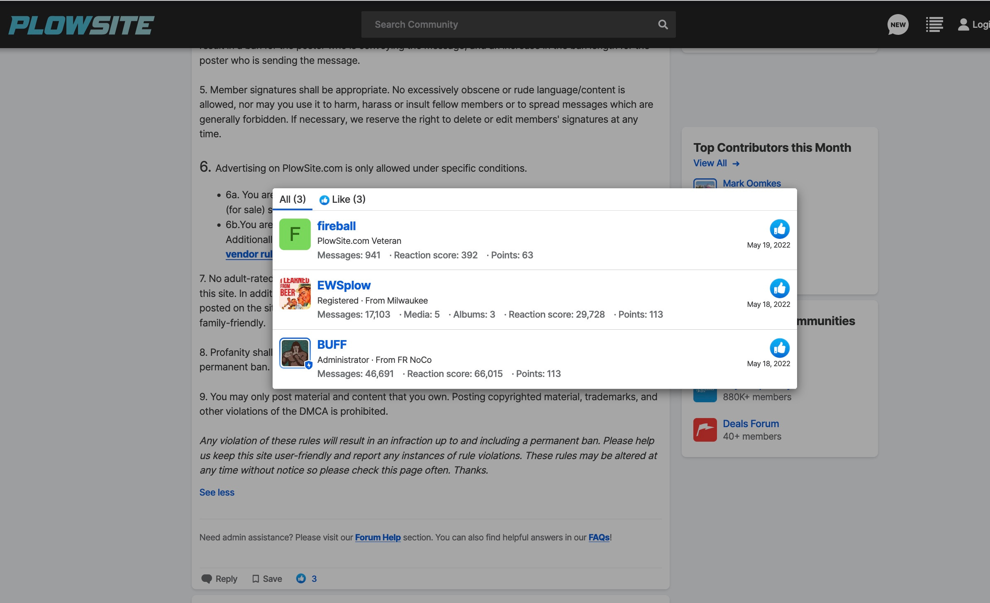Open the Forum Help link
Viewport: 990px width, 603px height.
[x=378, y=537]
